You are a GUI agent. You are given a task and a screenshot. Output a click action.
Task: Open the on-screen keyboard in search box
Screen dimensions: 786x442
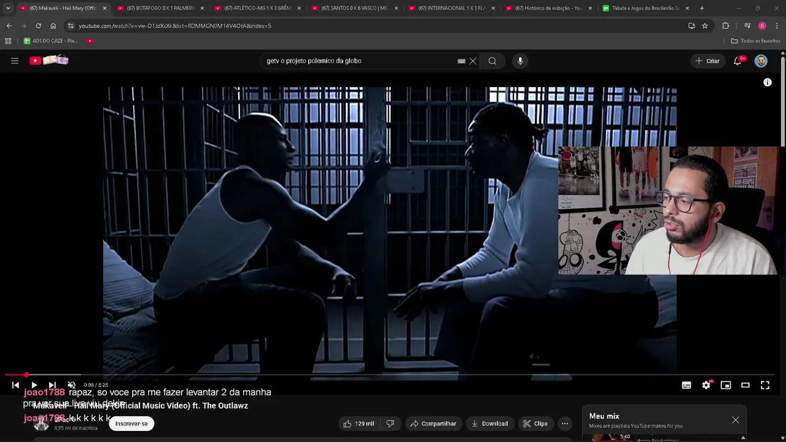click(x=461, y=61)
